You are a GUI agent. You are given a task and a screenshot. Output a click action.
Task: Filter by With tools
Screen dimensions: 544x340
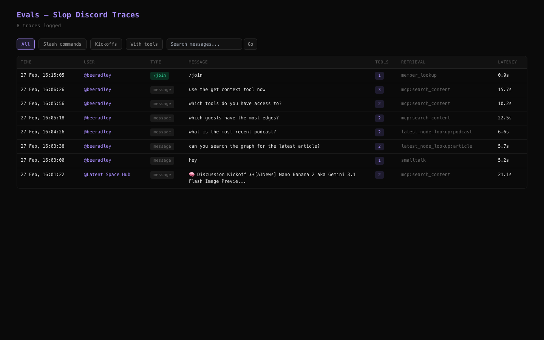(144, 44)
